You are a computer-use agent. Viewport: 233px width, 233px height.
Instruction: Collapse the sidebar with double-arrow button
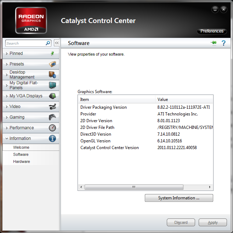tap(57, 43)
